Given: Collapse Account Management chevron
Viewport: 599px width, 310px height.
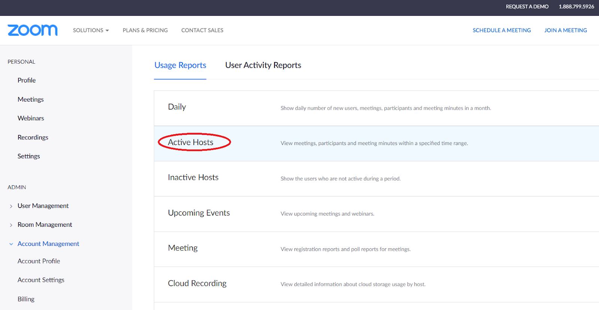Looking at the screenshot, I should pyautogui.click(x=11, y=244).
